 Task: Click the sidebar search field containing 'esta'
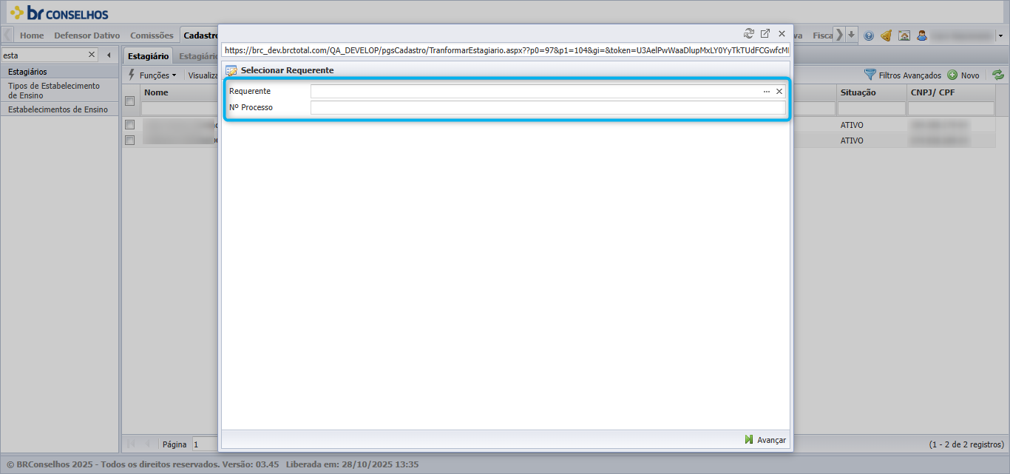[x=44, y=55]
